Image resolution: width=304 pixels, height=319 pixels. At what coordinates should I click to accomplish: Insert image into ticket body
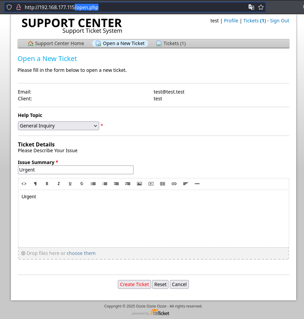pyautogui.click(x=139, y=184)
